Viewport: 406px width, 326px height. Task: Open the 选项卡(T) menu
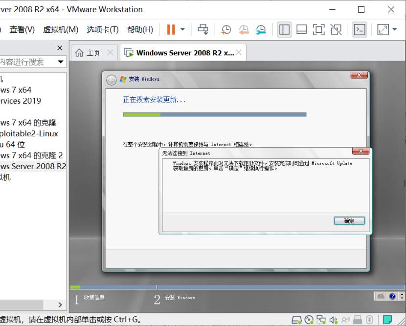pyautogui.click(x=103, y=30)
